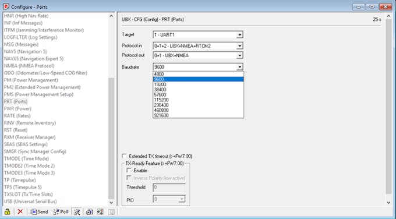
Task: Select RATE (Rates) entry
Action: click(x=17, y=116)
